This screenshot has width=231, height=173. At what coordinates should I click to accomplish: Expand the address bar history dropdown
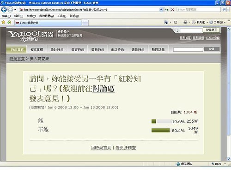pos(161,10)
